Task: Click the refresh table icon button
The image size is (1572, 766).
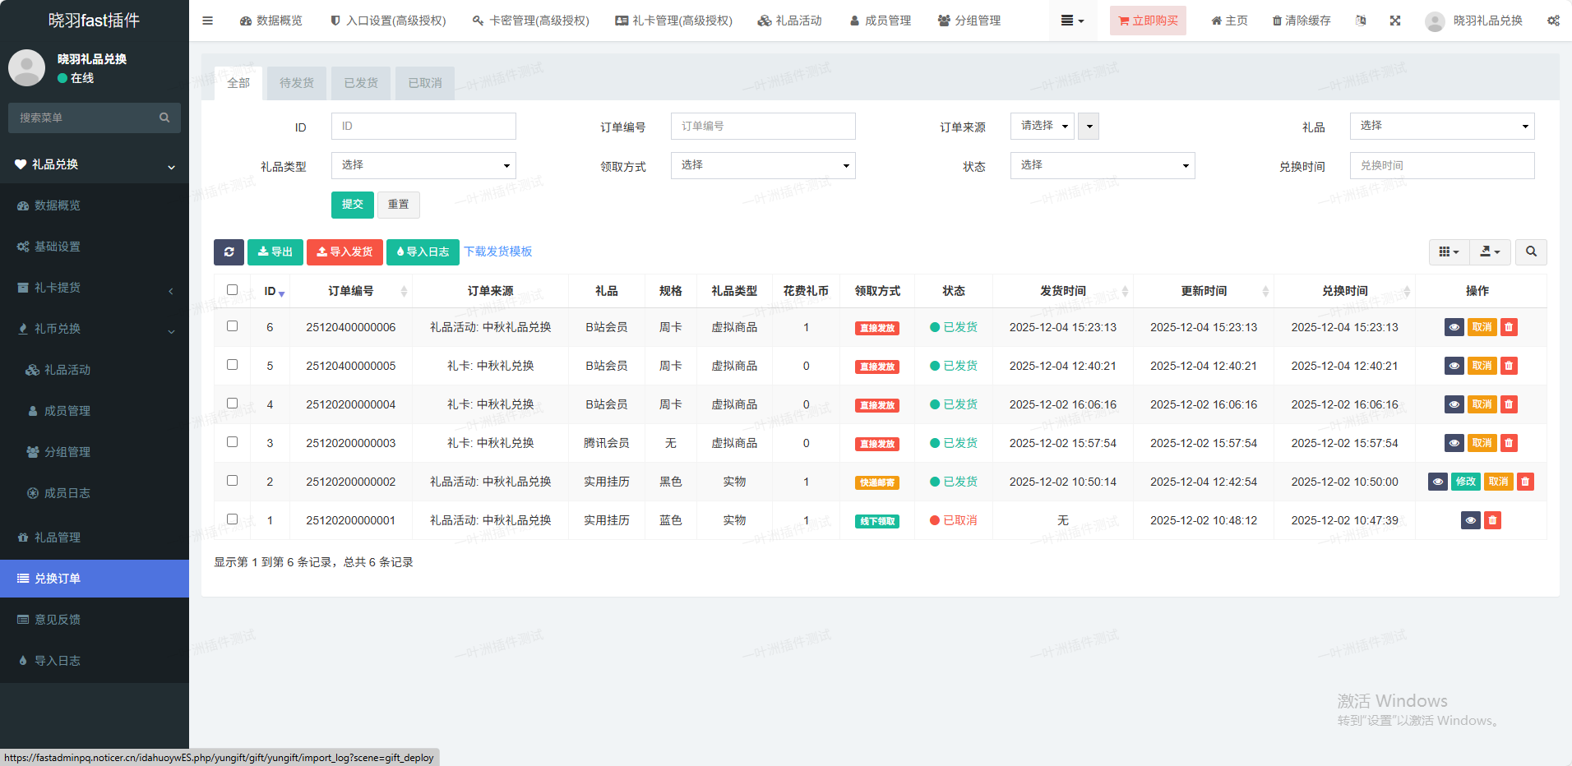Action: (x=229, y=252)
